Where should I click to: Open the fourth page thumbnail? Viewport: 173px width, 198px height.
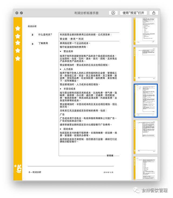pos(146,136)
